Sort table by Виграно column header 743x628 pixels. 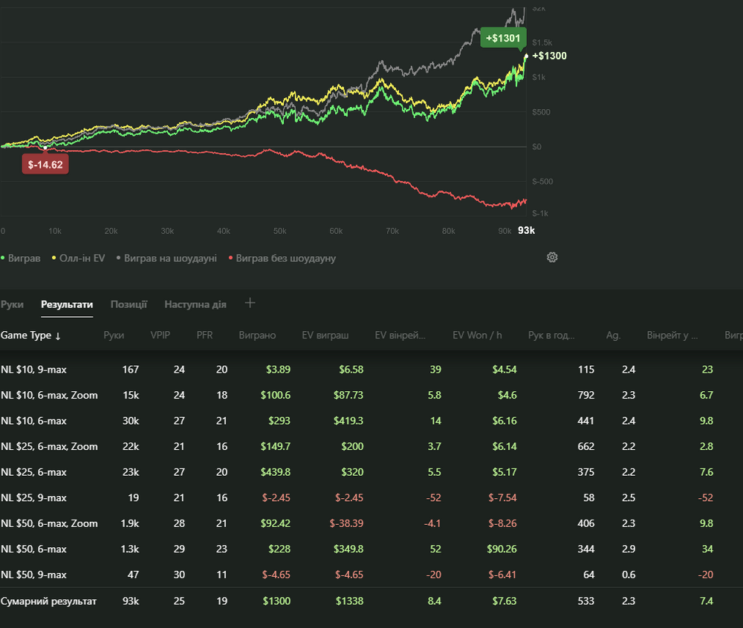(257, 336)
